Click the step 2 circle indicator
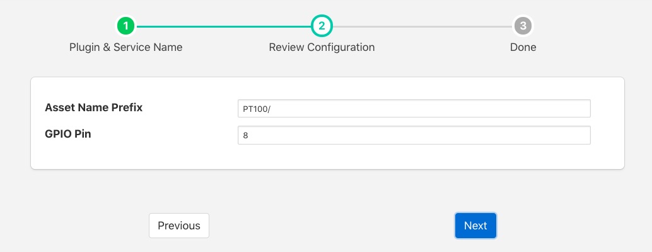The height and width of the screenshot is (252, 652). point(322,26)
